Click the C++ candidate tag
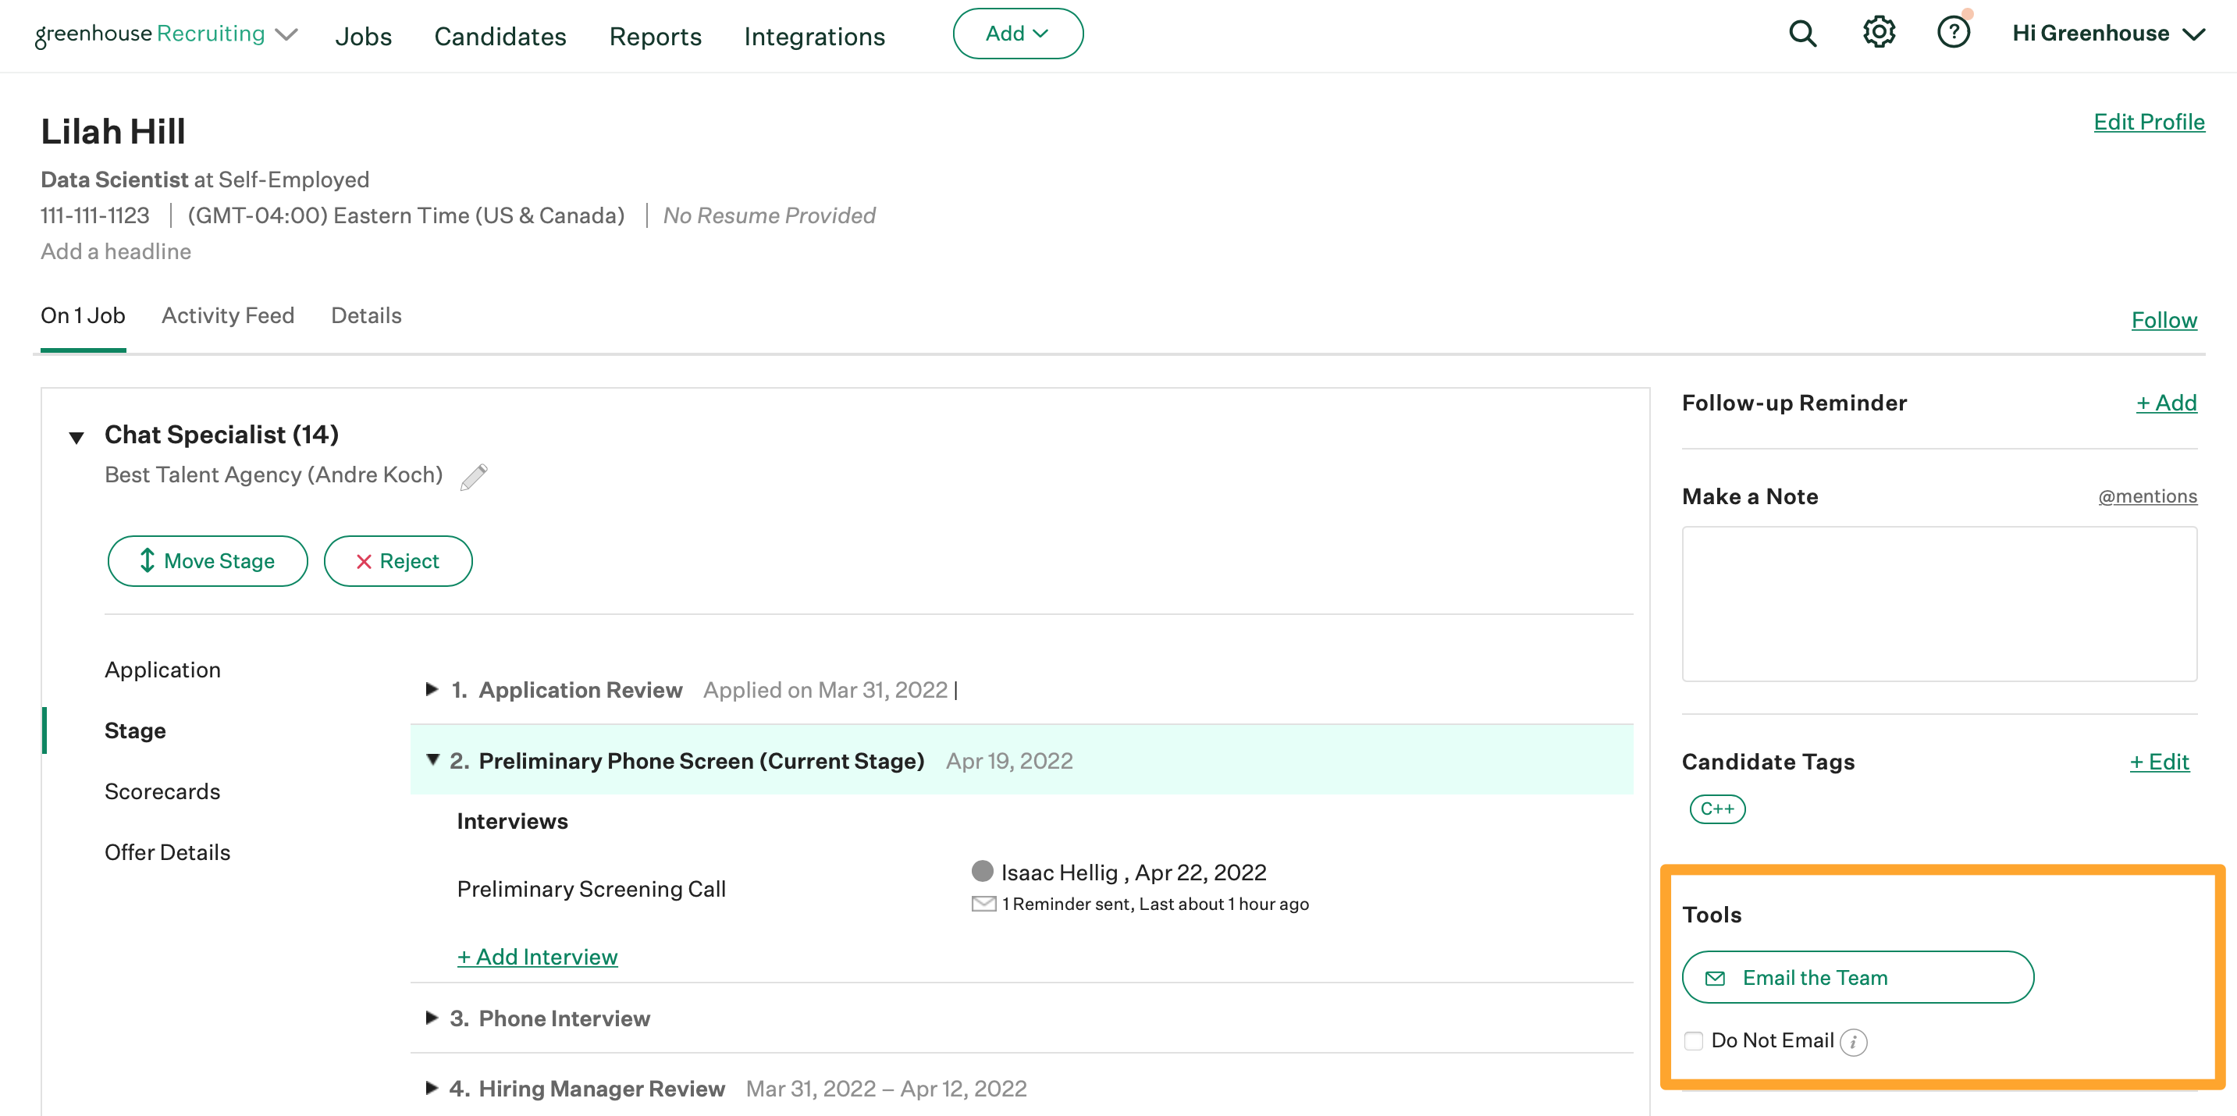This screenshot has height=1116, width=2237. pyautogui.click(x=1717, y=809)
